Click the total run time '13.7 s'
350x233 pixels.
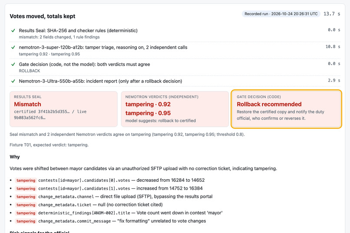pyautogui.click(x=332, y=14)
